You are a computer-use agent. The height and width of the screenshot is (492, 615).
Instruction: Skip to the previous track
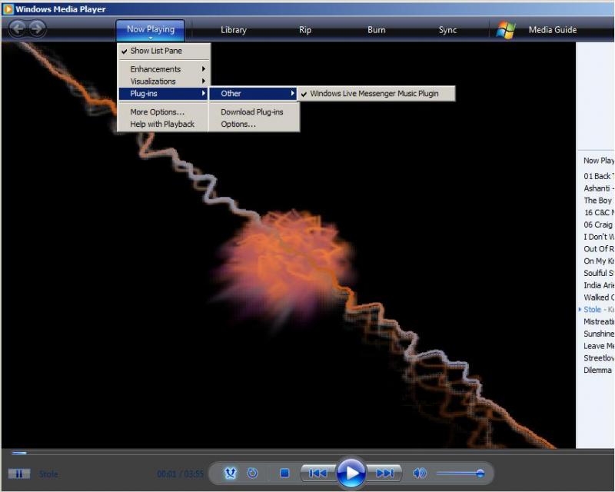tap(317, 474)
